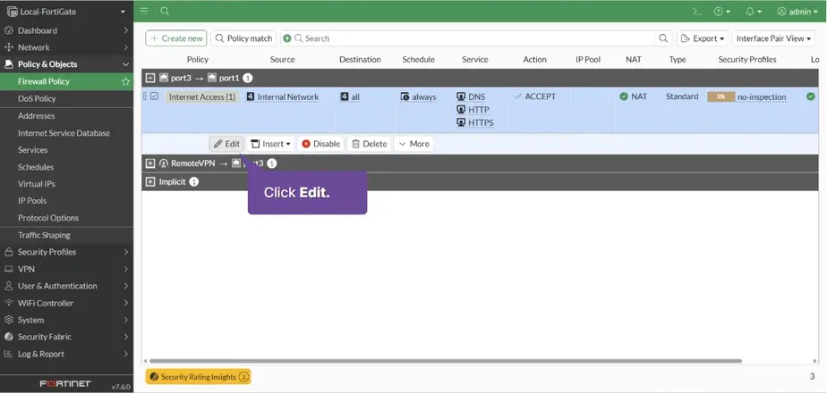827x393 pixels.
Task: Expand the Dashboard menu
Action: (66, 30)
